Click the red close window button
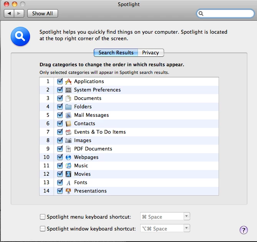Screen dimensions: 257x242 [x=7, y=4]
